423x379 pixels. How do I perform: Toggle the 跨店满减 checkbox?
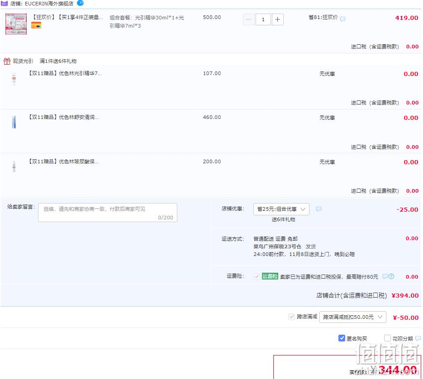(x=291, y=317)
